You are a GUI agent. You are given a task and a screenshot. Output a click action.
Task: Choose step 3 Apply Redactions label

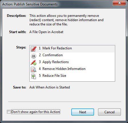click(54, 62)
